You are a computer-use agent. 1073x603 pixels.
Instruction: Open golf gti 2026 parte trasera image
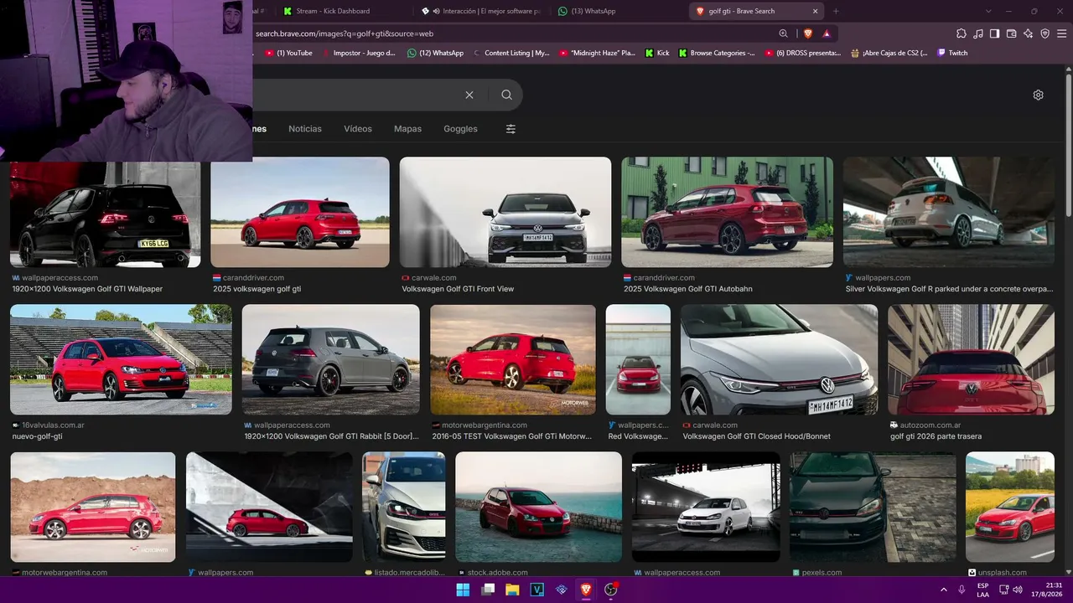(972, 359)
